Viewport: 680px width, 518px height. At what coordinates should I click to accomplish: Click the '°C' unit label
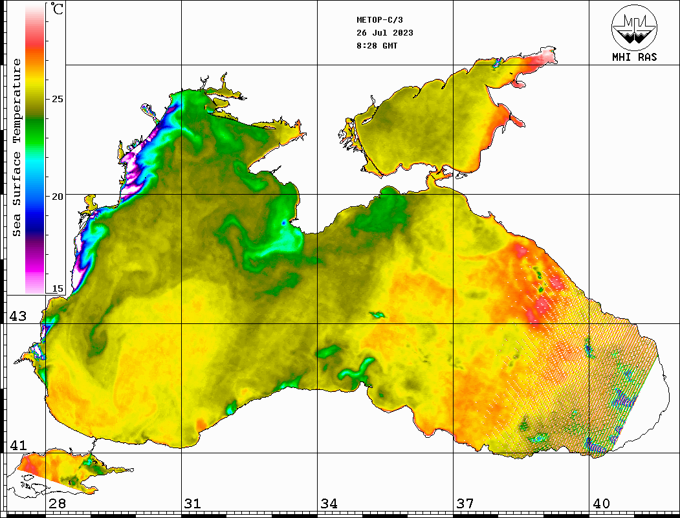click(x=57, y=8)
